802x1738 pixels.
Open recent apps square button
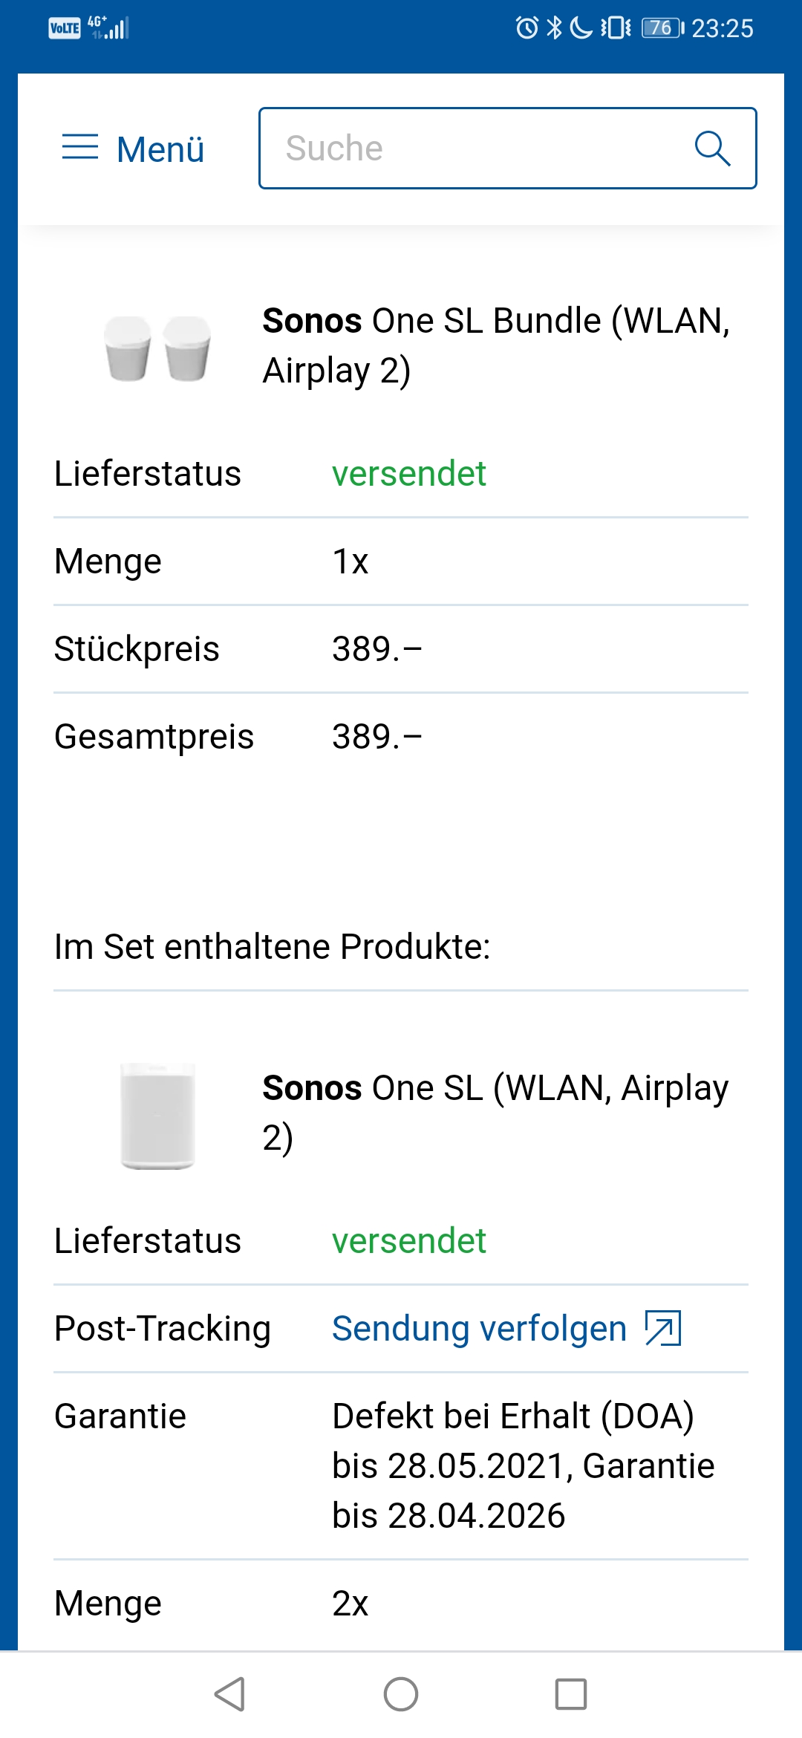tap(571, 1694)
